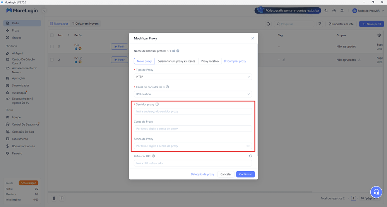Show help for Canal de consulta de IP

coord(167,87)
